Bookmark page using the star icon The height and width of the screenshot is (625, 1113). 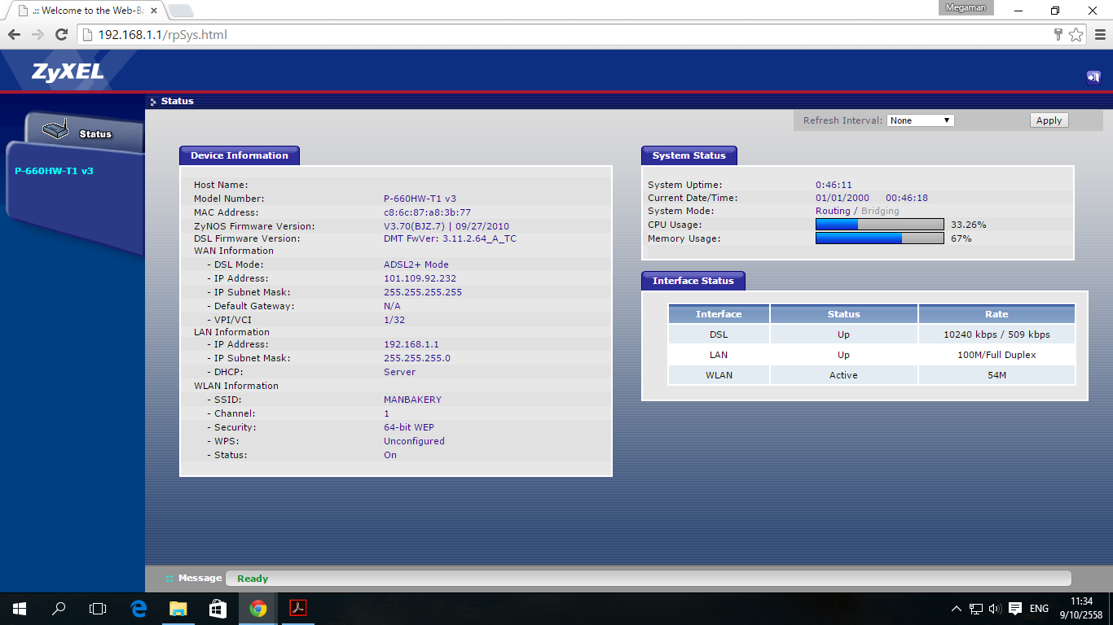pos(1076,34)
